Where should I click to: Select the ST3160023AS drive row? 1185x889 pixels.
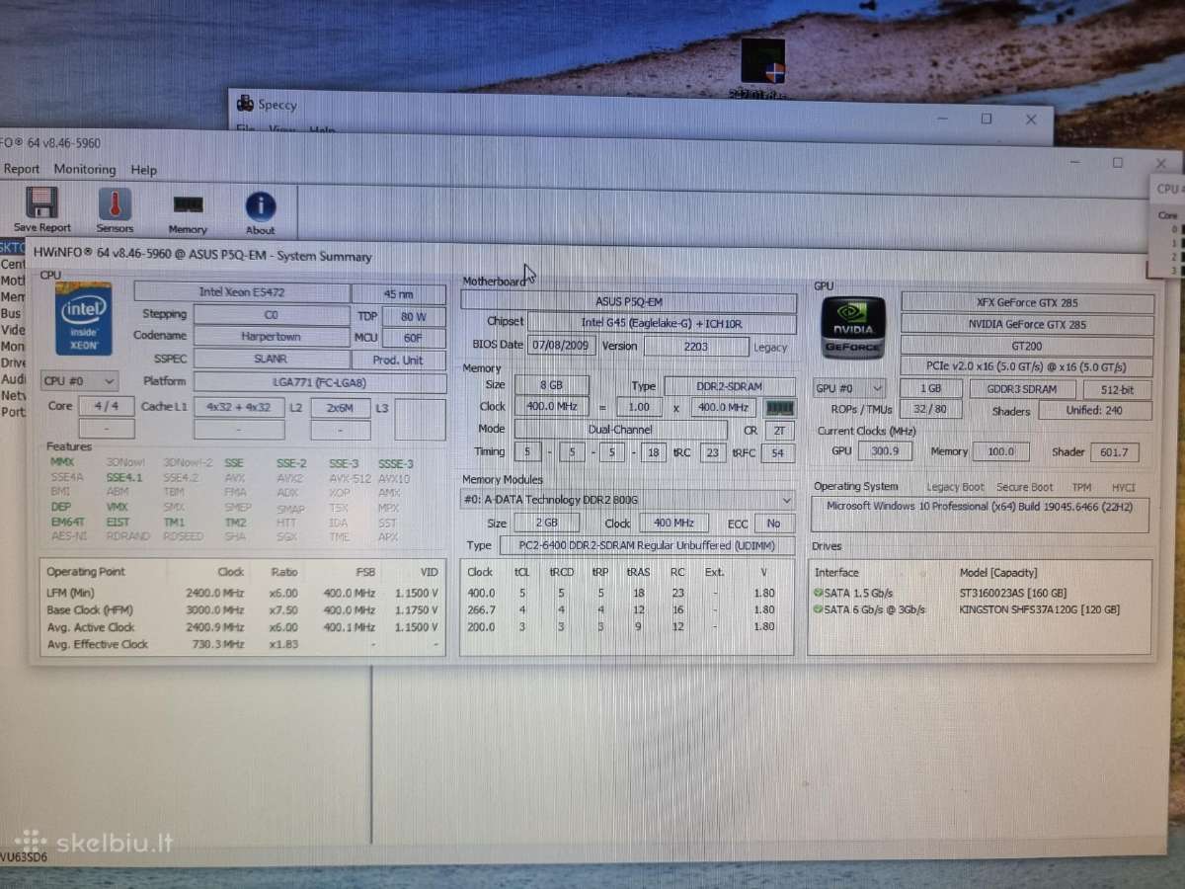pos(980,593)
